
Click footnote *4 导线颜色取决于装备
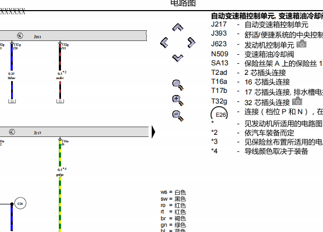click(259, 151)
